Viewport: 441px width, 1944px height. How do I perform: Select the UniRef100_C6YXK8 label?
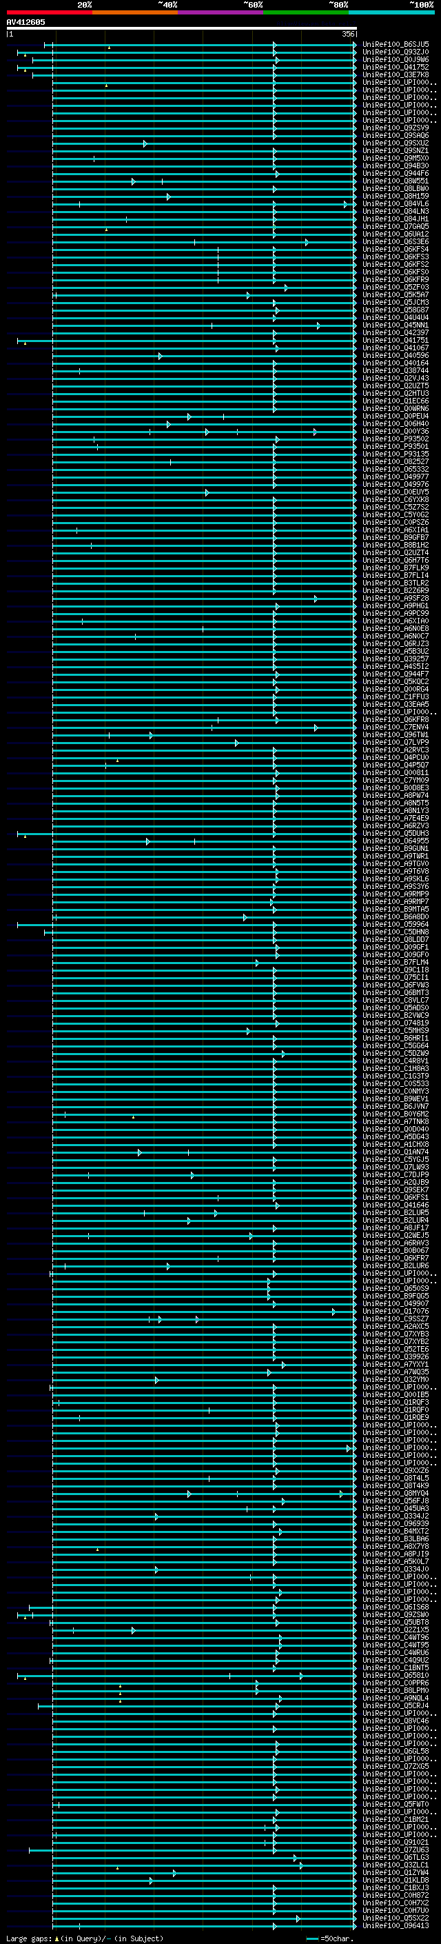tap(396, 499)
